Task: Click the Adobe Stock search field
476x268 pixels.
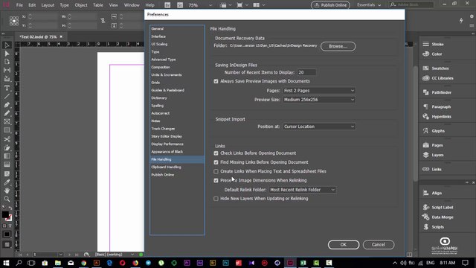Action: coord(411,4)
